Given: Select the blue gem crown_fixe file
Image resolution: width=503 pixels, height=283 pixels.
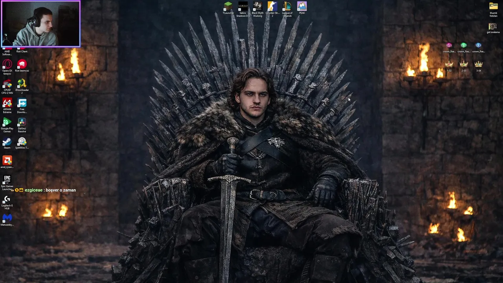Looking at the screenshot, I should click(x=478, y=48).
